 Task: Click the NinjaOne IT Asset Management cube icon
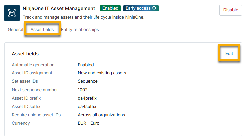pos(12,13)
